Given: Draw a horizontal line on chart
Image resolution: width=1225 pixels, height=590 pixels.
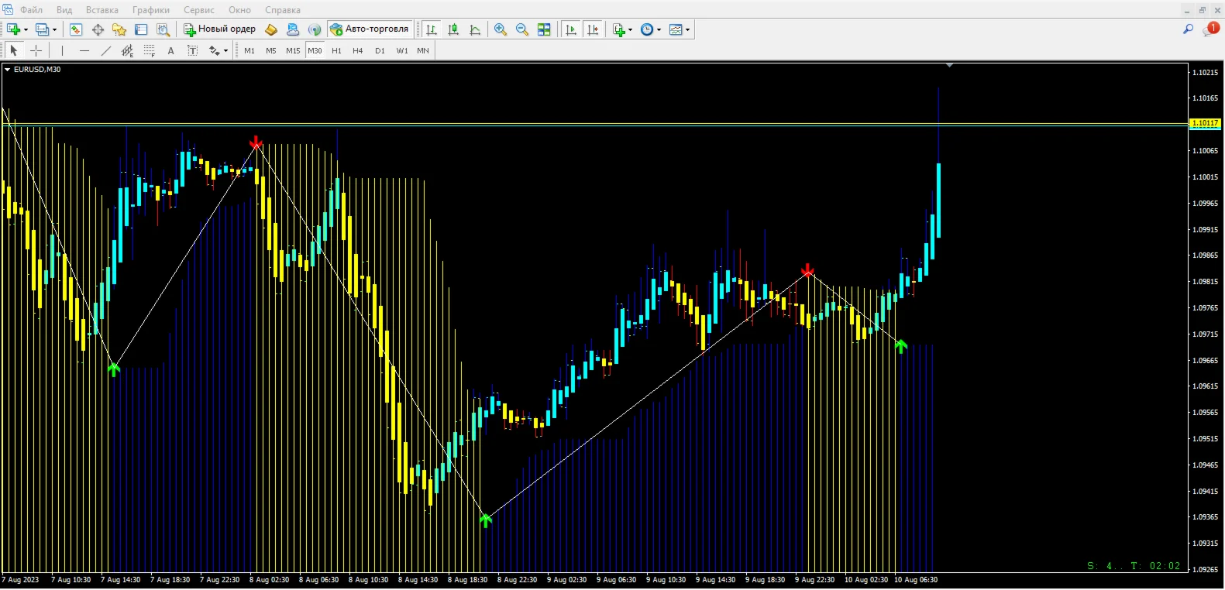Looking at the screenshot, I should 84,50.
